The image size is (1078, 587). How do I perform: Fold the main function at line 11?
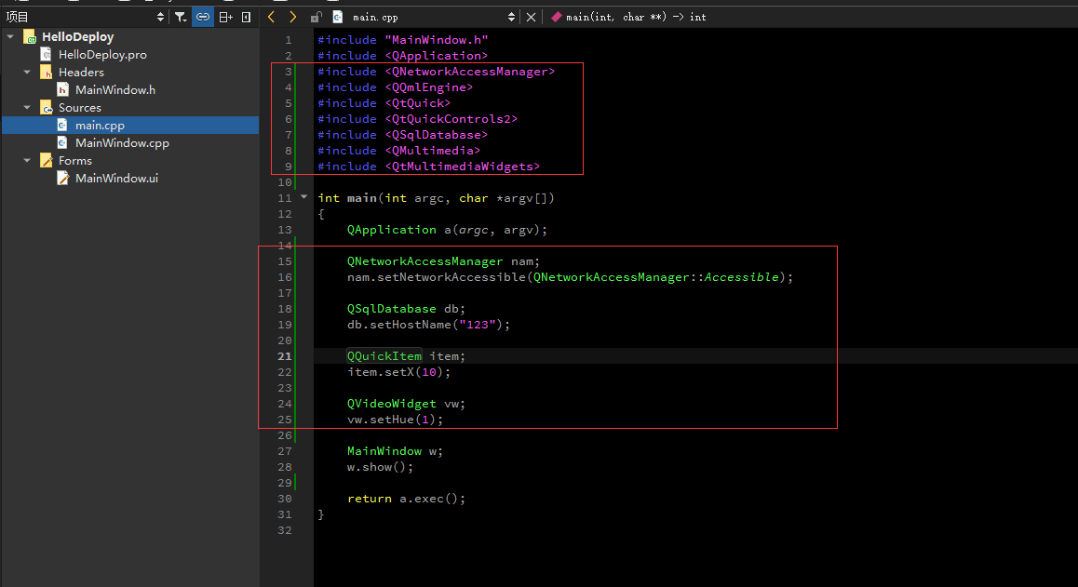coord(303,197)
